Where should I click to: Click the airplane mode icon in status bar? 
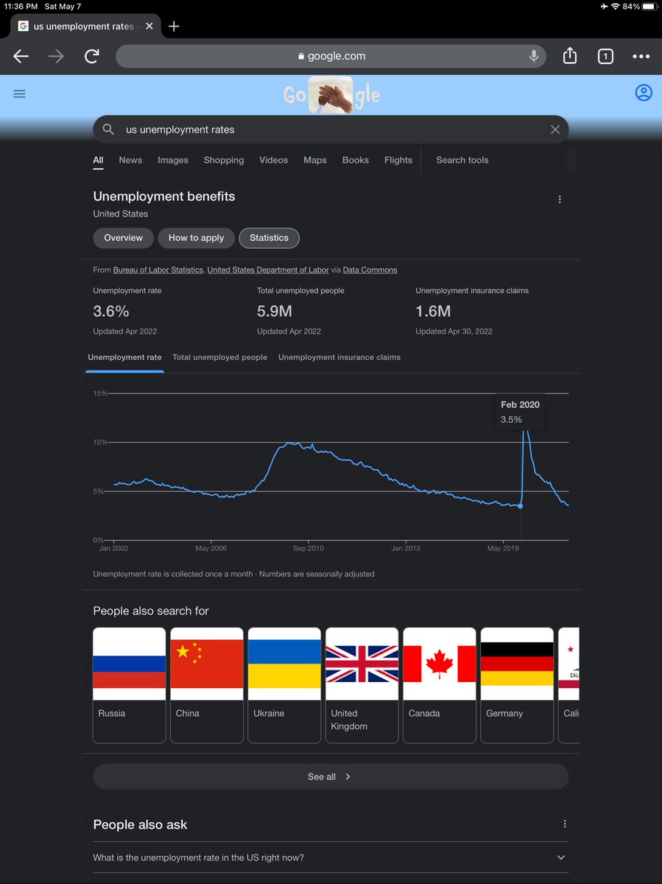point(604,7)
